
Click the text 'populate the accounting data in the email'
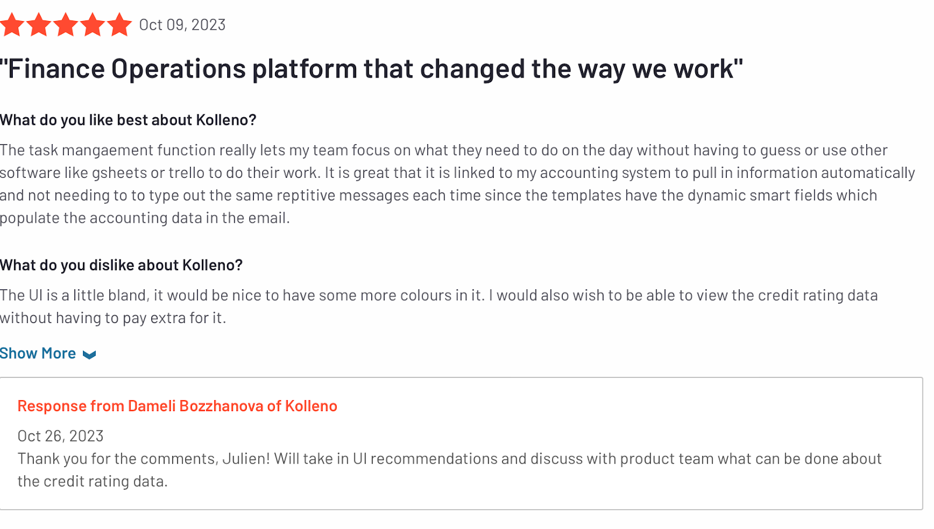pyautogui.click(x=144, y=218)
